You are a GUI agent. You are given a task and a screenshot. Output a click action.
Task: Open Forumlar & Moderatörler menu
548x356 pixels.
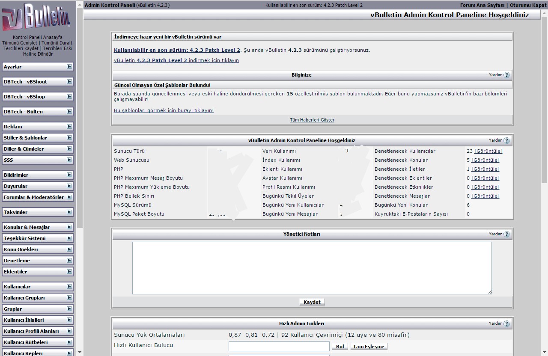38,197
